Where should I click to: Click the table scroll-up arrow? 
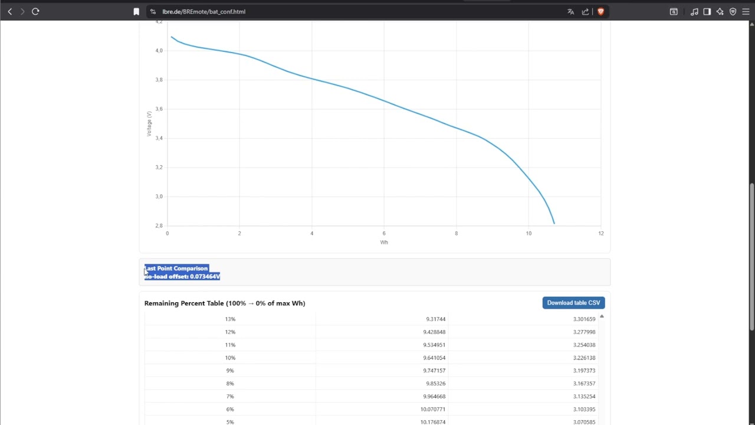(x=602, y=317)
